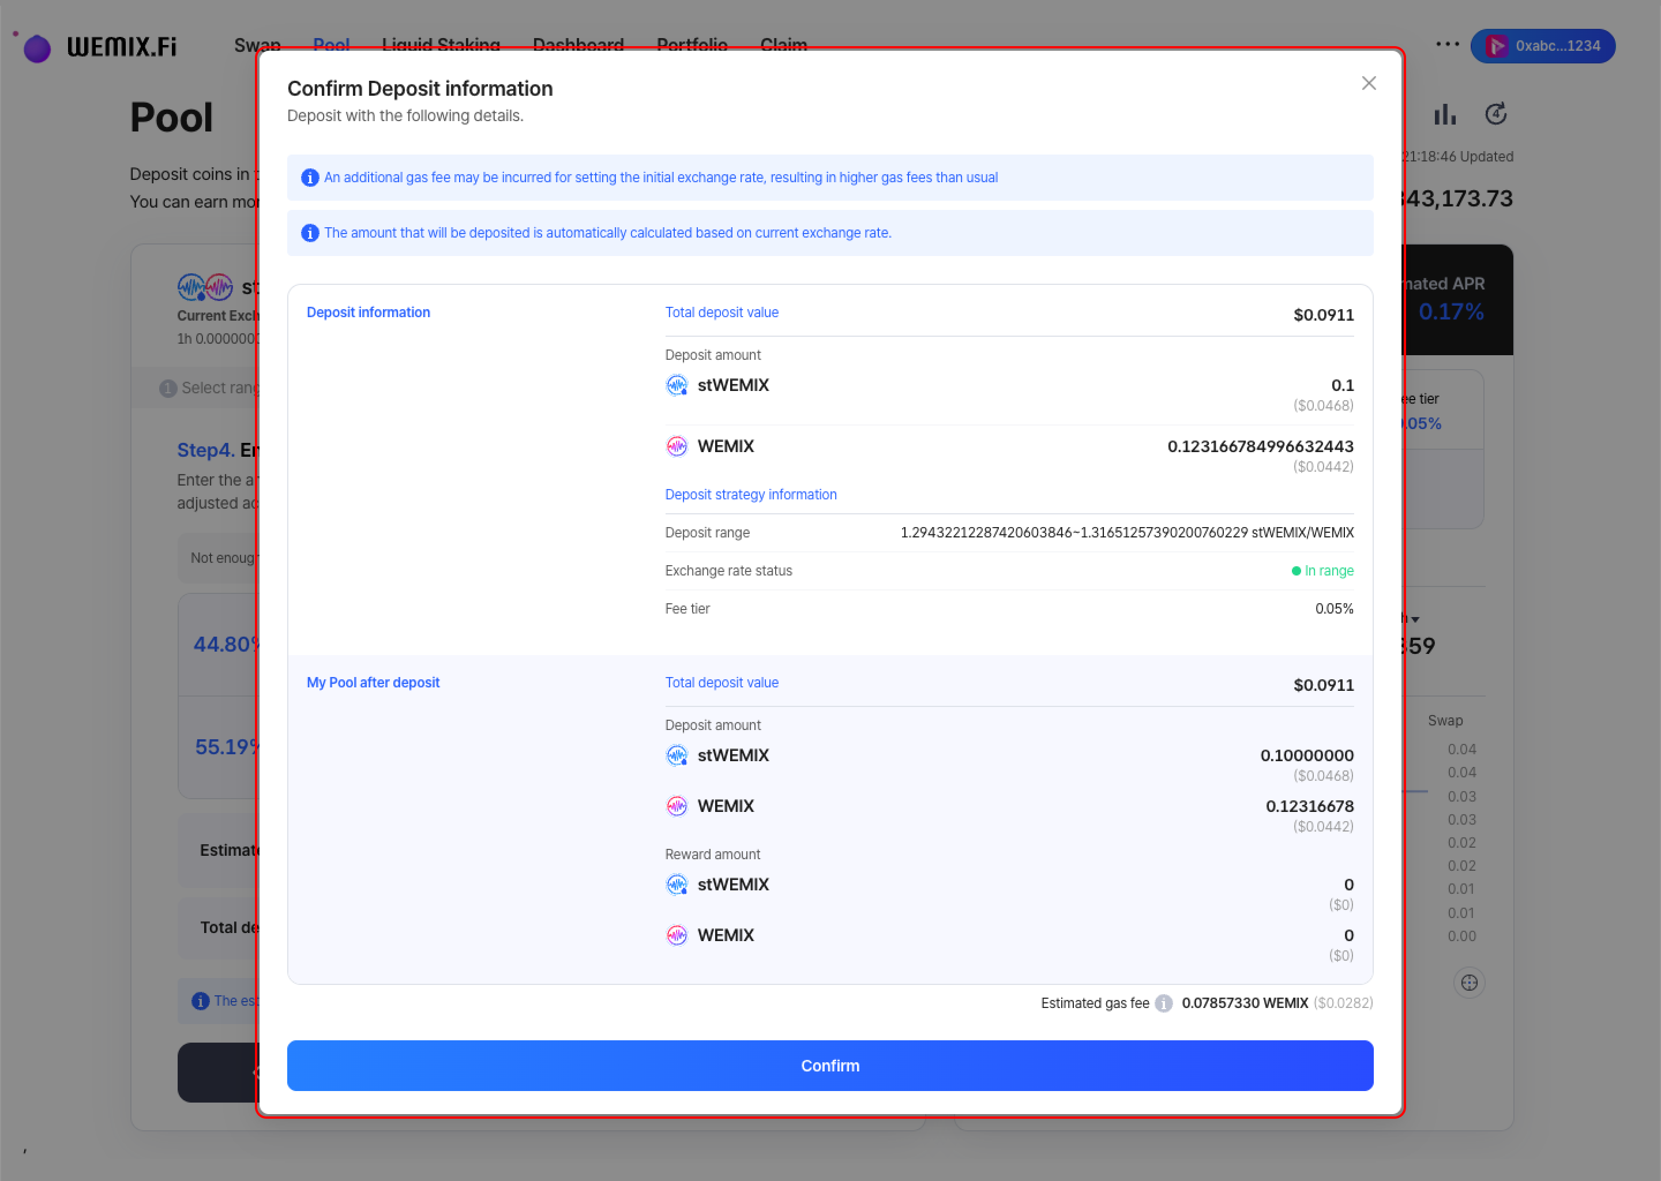Click the exchange rate notice info icon
The width and height of the screenshot is (1661, 1181).
[x=310, y=234]
